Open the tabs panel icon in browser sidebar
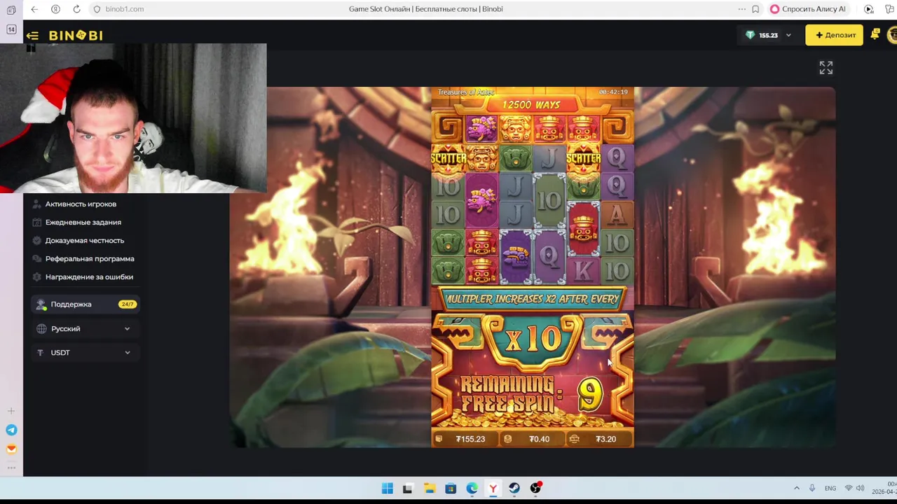This screenshot has height=504, width=897. coord(11,10)
